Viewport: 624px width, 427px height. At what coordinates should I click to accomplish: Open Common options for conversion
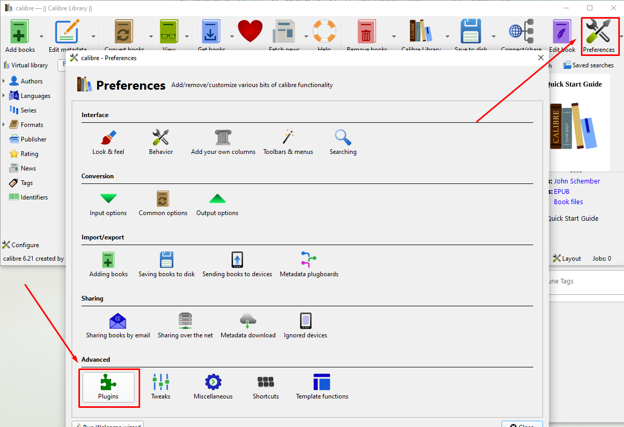(x=163, y=204)
